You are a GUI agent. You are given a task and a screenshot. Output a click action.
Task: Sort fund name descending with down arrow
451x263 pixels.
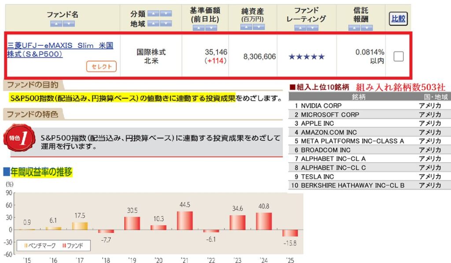pyautogui.click(x=69, y=24)
